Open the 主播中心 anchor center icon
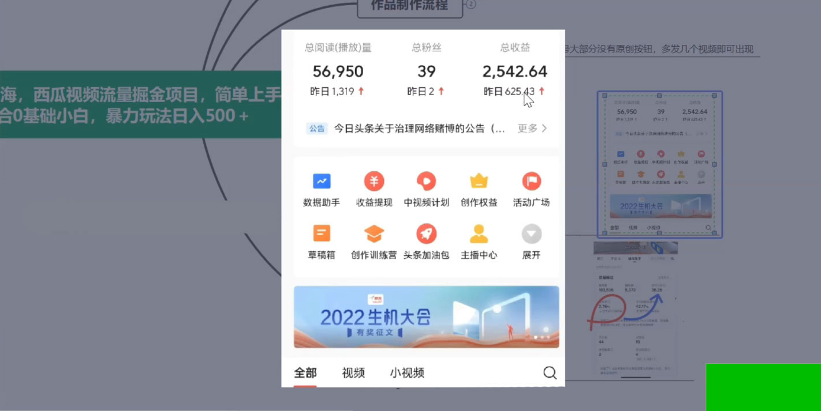This screenshot has width=821, height=411. tap(479, 234)
